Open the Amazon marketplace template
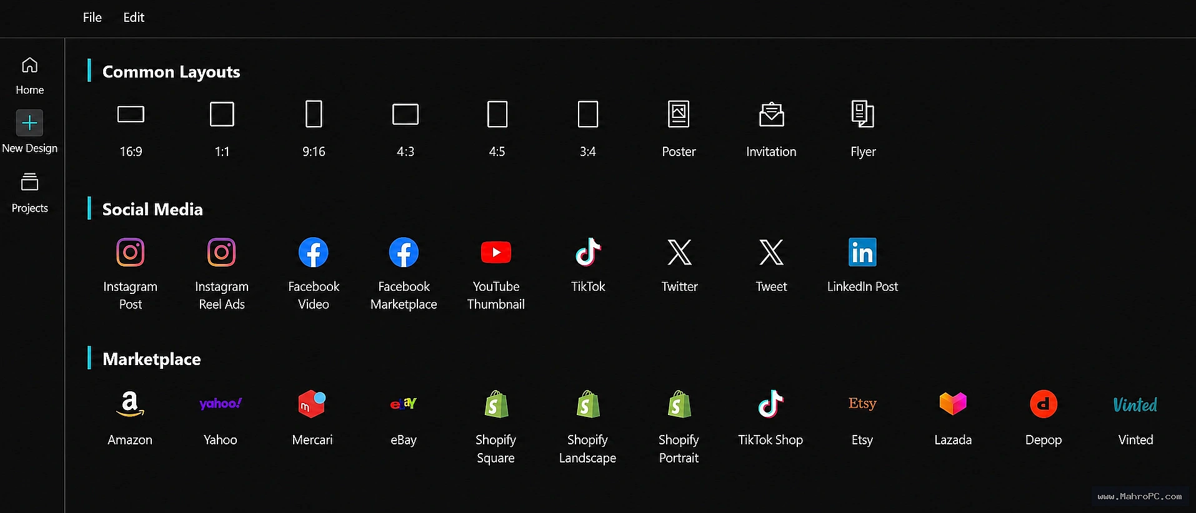The height and width of the screenshot is (513, 1196). click(130, 418)
